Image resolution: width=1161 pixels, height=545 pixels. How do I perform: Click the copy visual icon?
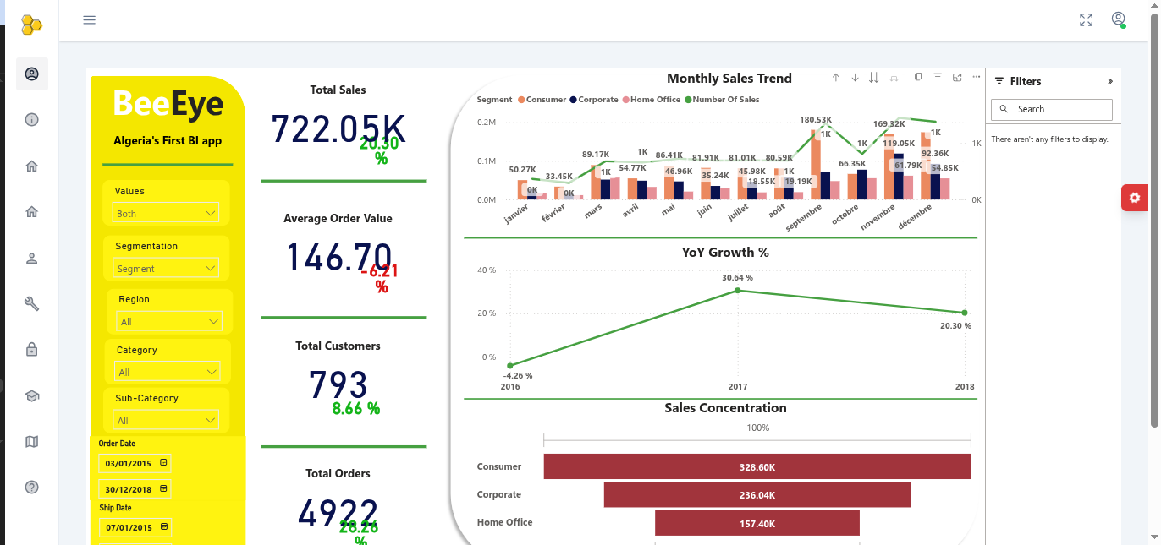pyautogui.click(x=918, y=77)
